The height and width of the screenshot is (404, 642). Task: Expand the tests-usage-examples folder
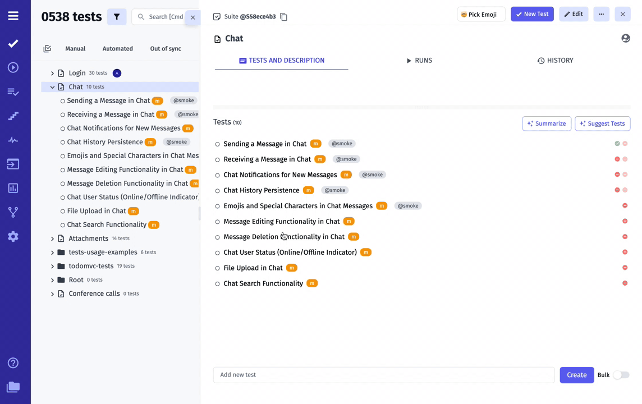point(52,252)
